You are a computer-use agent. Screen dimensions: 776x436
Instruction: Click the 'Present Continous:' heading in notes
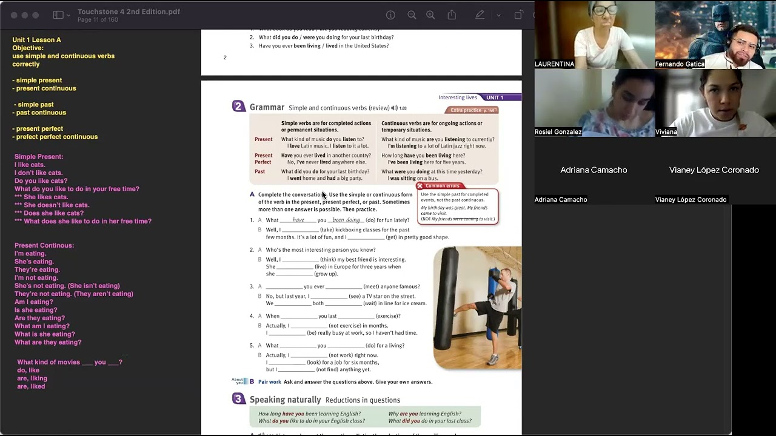coord(44,245)
